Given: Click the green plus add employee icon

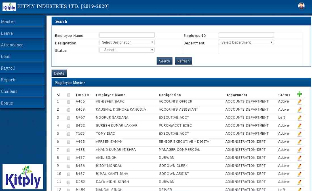Looking at the screenshot, I should tap(299, 95).
